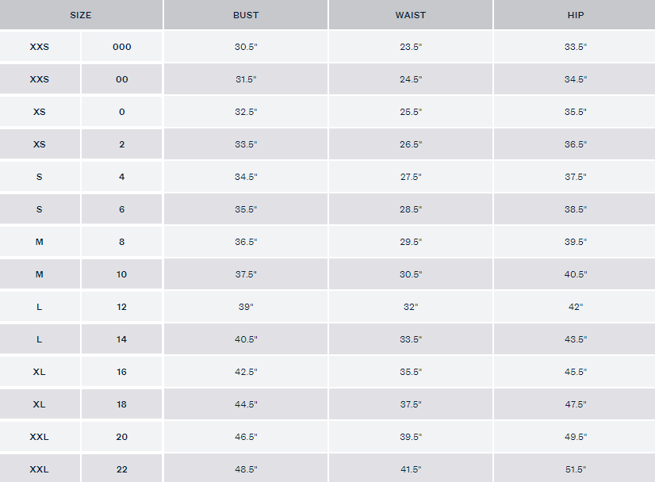Click the numeric size 20 cell
655x482 pixels.
[122, 437]
